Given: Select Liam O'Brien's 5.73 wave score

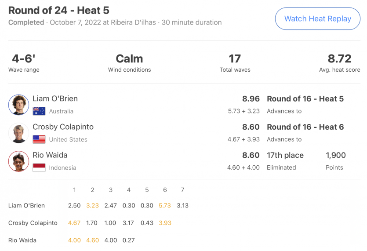Looking at the screenshot, I should [x=165, y=205].
